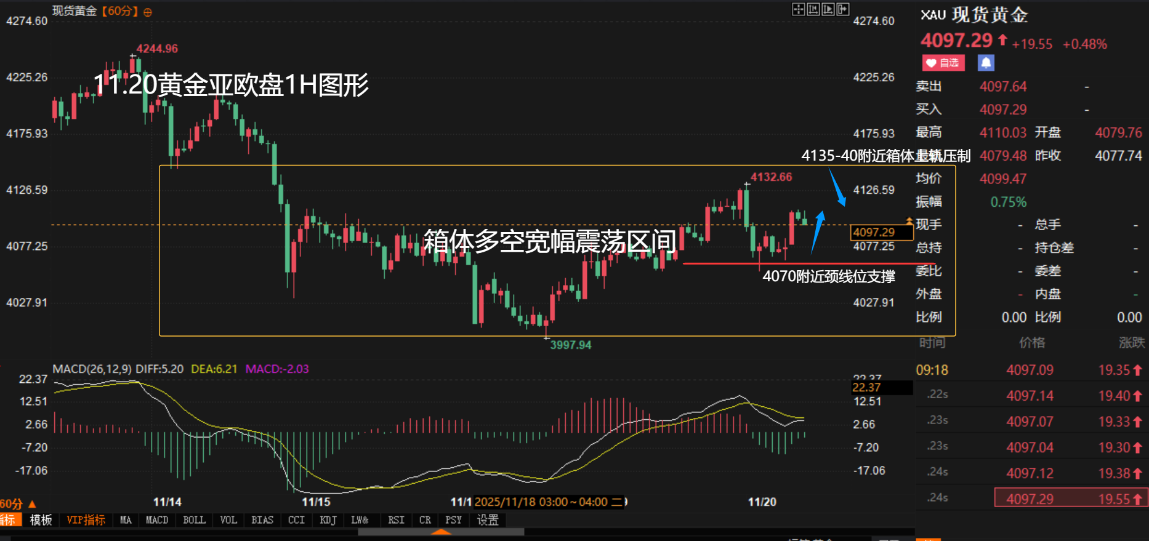Click the orange timeline position marker triangle
The height and width of the screenshot is (541, 1149).
pyautogui.click(x=441, y=532)
